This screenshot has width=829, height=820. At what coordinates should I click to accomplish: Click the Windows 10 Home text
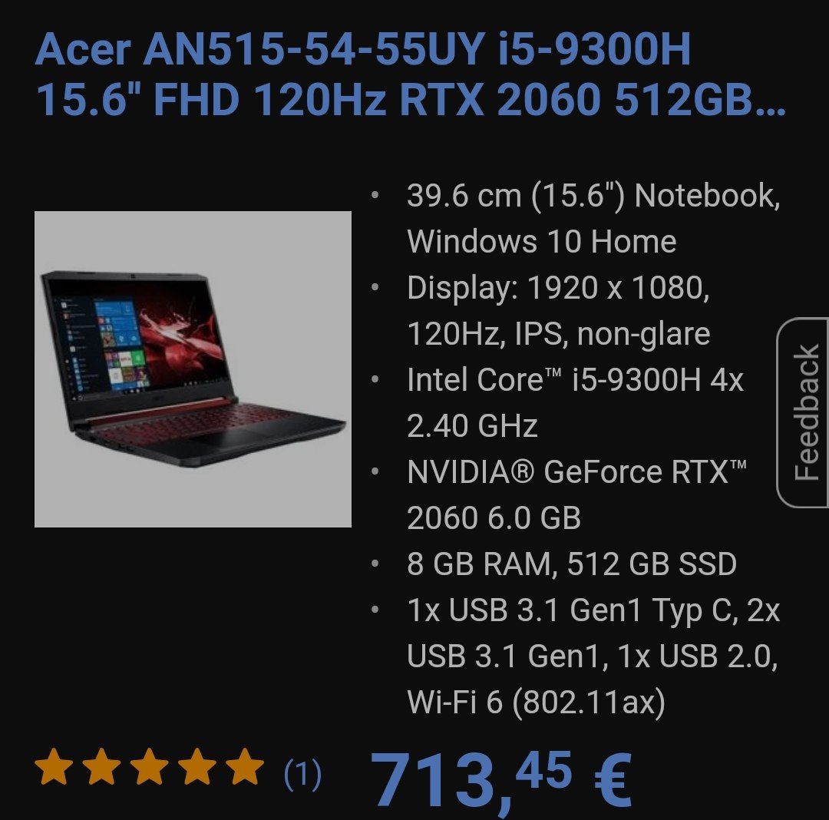click(x=542, y=241)
